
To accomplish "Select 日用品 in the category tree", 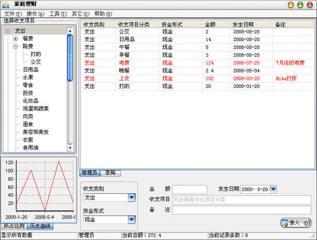I will coord(30,70).
